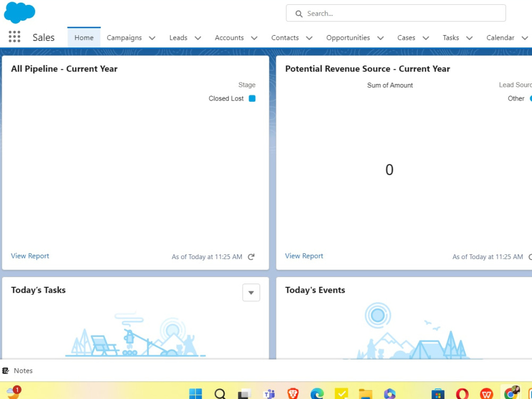Viewport: 532px width, 399px height.
Task: Open WPS Office from the taskbar
Action: (x=487, y=394)
